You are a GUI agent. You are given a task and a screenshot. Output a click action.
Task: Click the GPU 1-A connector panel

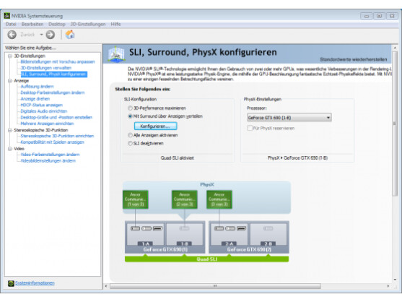tap(145, 235)
